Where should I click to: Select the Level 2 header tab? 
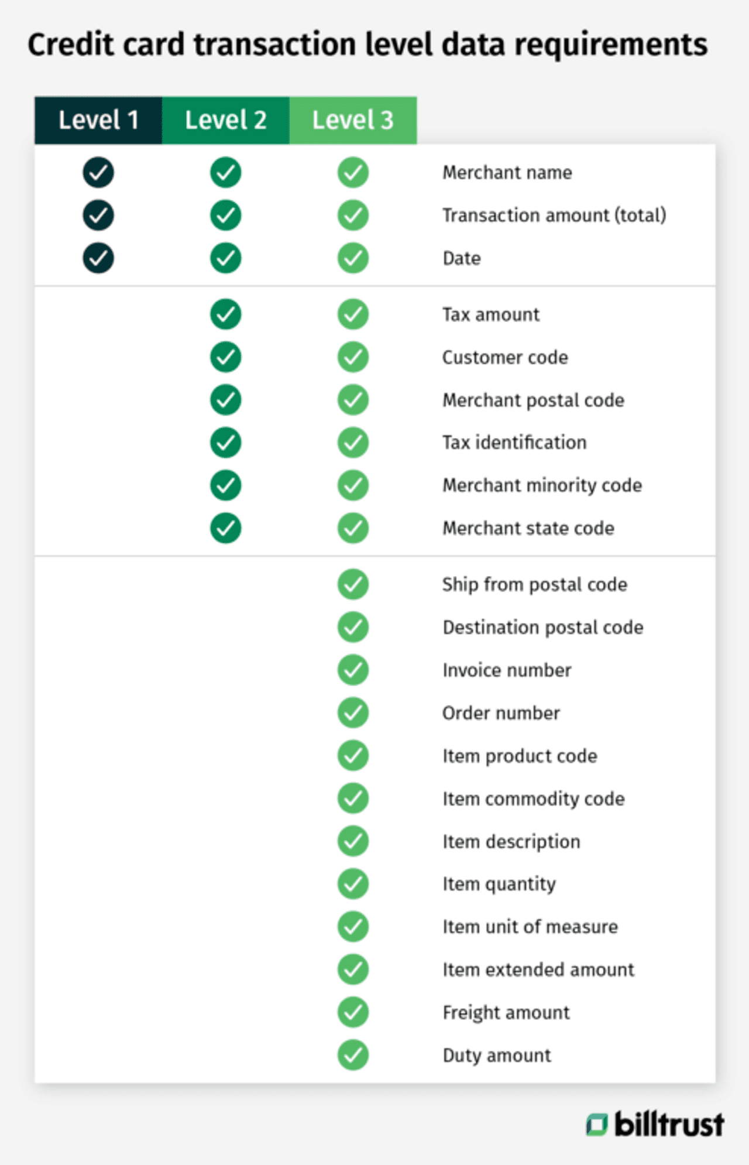(225, 121)
